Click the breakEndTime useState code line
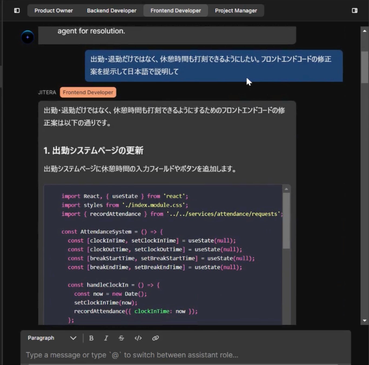 [155, 267]
